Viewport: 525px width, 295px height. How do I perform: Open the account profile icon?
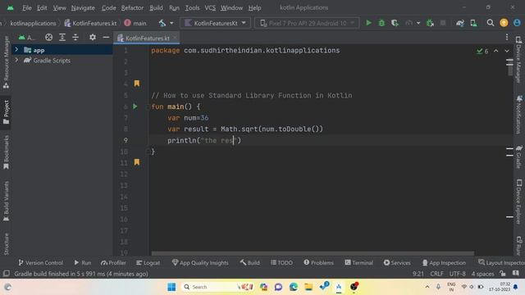click(517, 23)
